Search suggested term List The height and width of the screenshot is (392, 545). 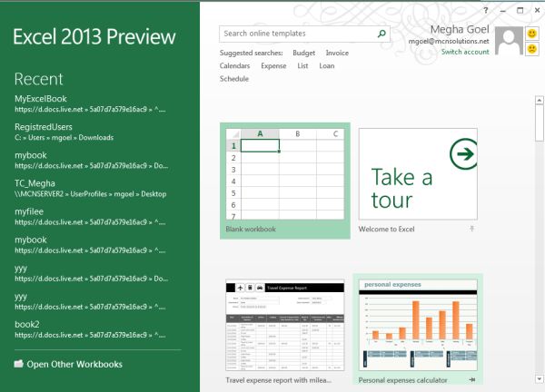(x=302, y=66)
